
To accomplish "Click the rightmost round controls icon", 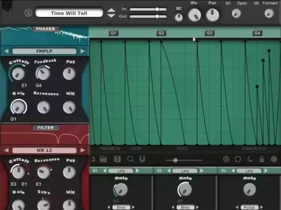I will [274, 159].
